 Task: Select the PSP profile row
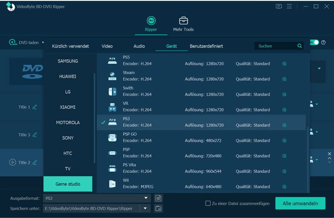(x=201, y=153)
